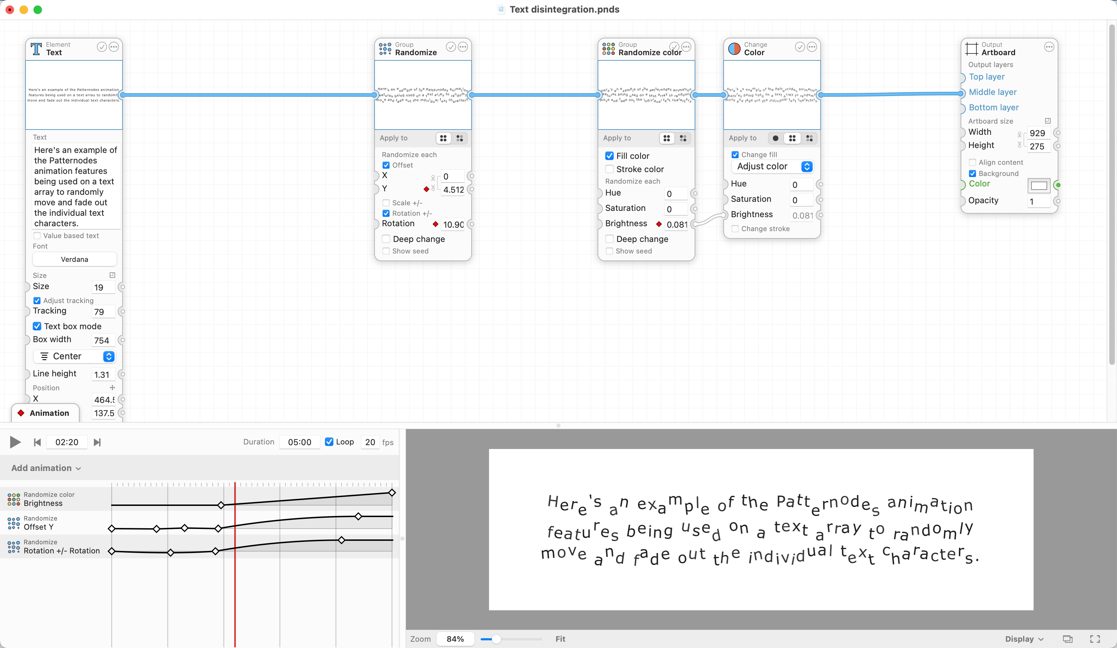Select the four-dot apply mode in Randomize color
Image resolution: width=1117 pixels, height=648 pixels.
tap(667, 138)
